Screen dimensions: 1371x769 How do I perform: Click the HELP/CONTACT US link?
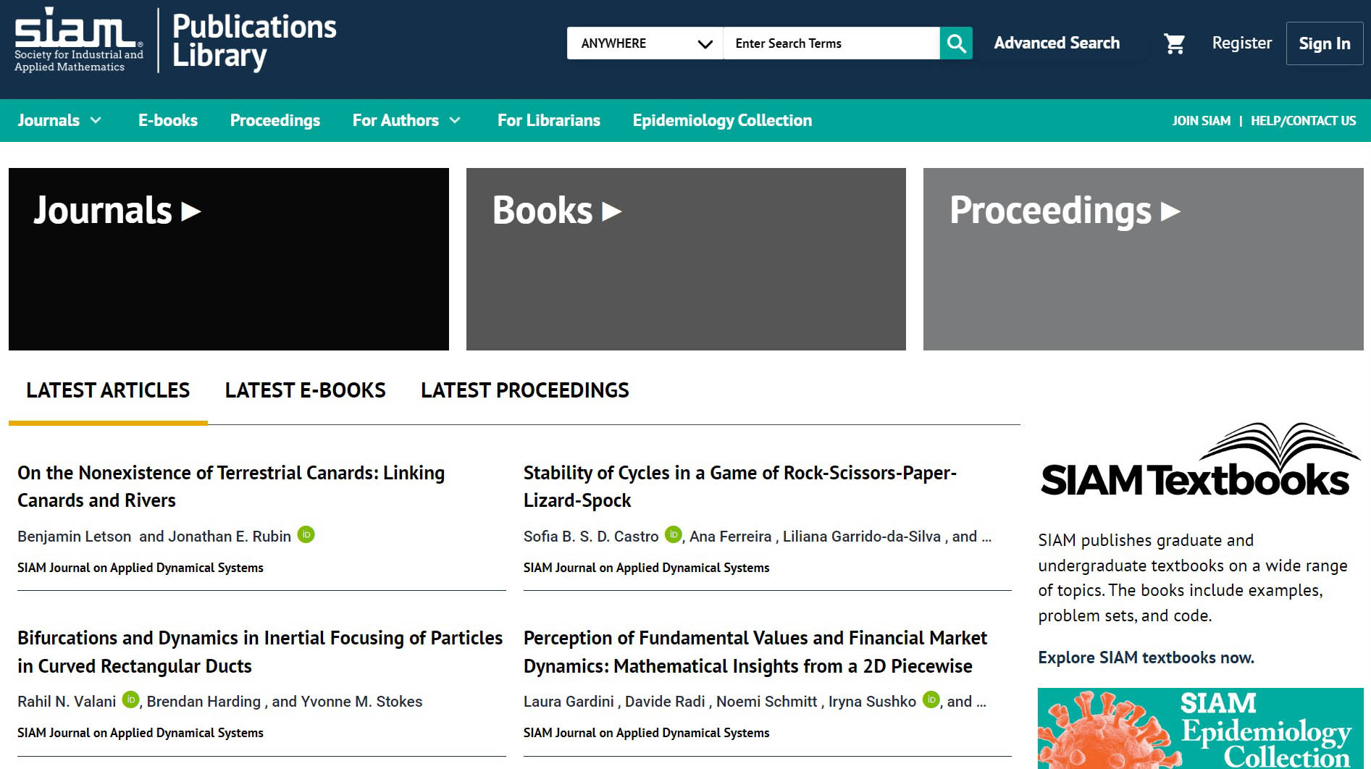pyautogui.click(x=1304, y=121)
